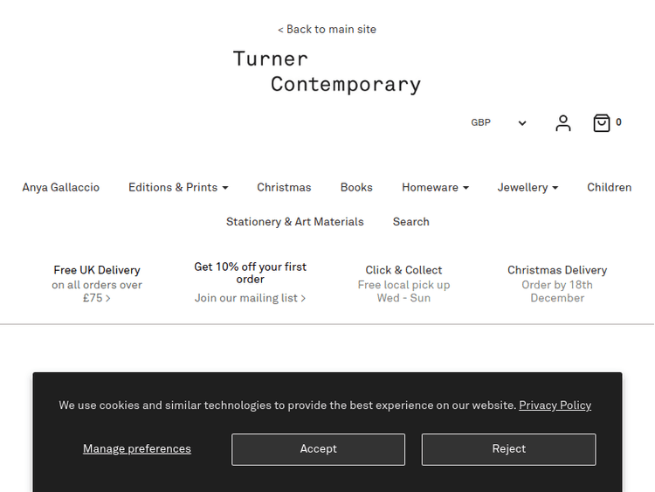Viewport: 655px width, 492px height.
Task: Open the GBP currency dropdown
Action: [499, 123]
